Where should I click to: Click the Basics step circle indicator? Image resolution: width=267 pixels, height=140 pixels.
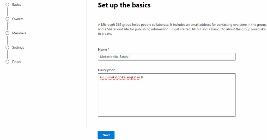7,5
